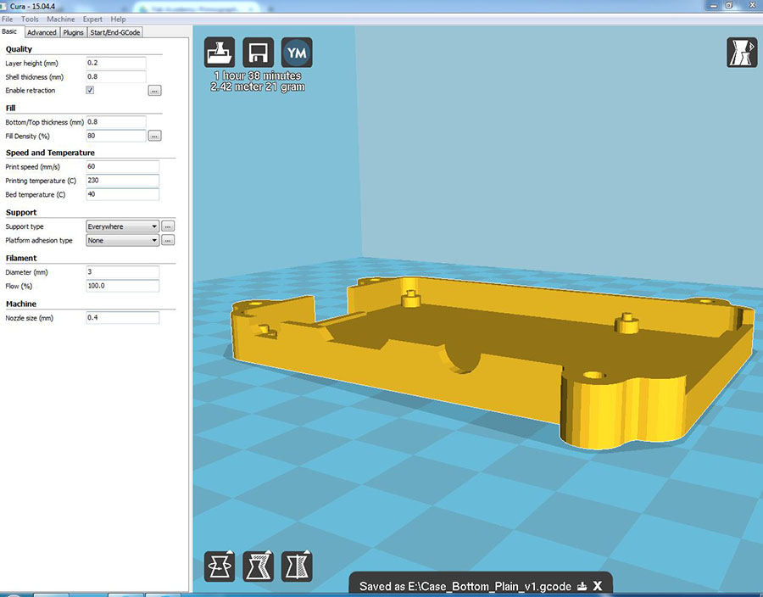The height and width of the screenshot is (597, 763).
Task: Switch to the Basic tab
Action: (x=10, y=31)
